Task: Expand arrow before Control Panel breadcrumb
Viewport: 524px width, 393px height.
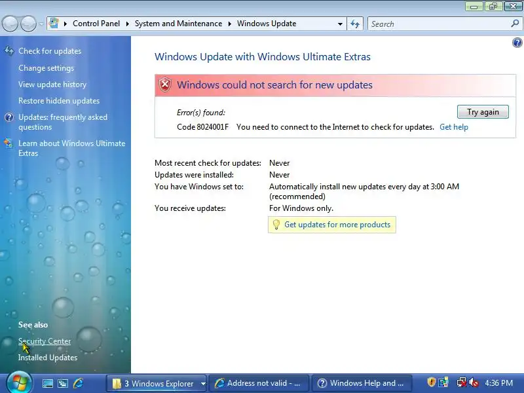Action: click(x=65, y=24)
